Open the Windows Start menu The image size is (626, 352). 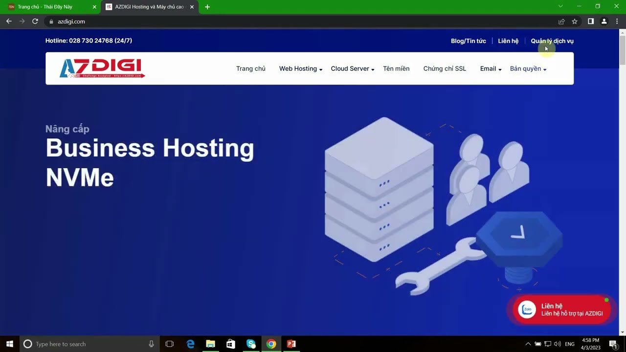coord(9,344)
